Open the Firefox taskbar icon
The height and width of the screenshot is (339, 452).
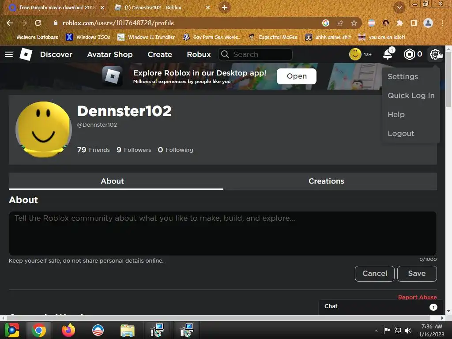pos(68,330)
